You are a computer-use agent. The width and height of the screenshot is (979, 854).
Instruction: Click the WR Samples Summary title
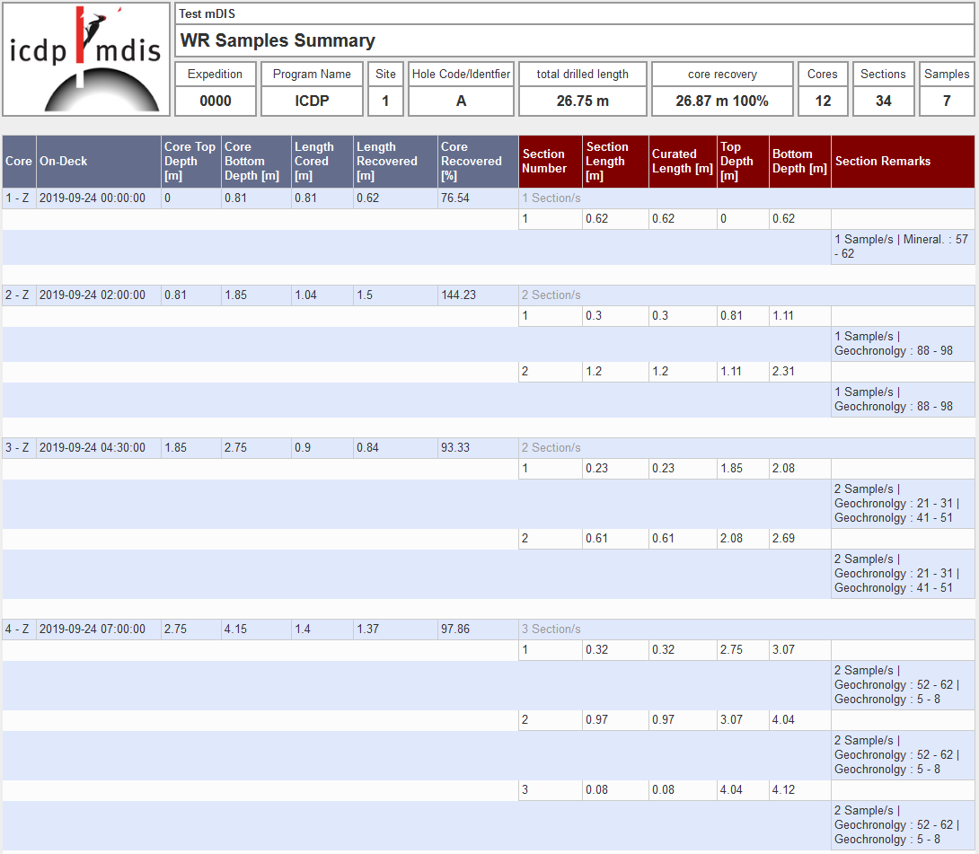[x=278, y=40]
